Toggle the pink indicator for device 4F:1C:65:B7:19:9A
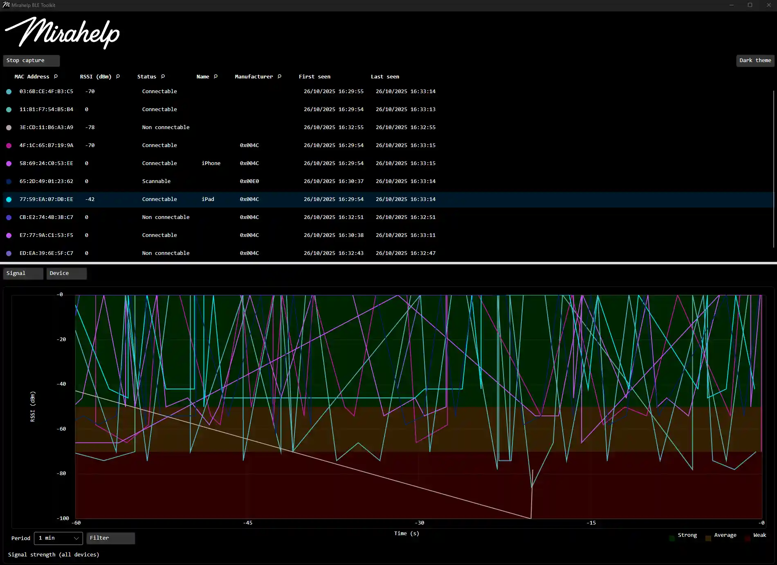 click(x=9, y=145)
